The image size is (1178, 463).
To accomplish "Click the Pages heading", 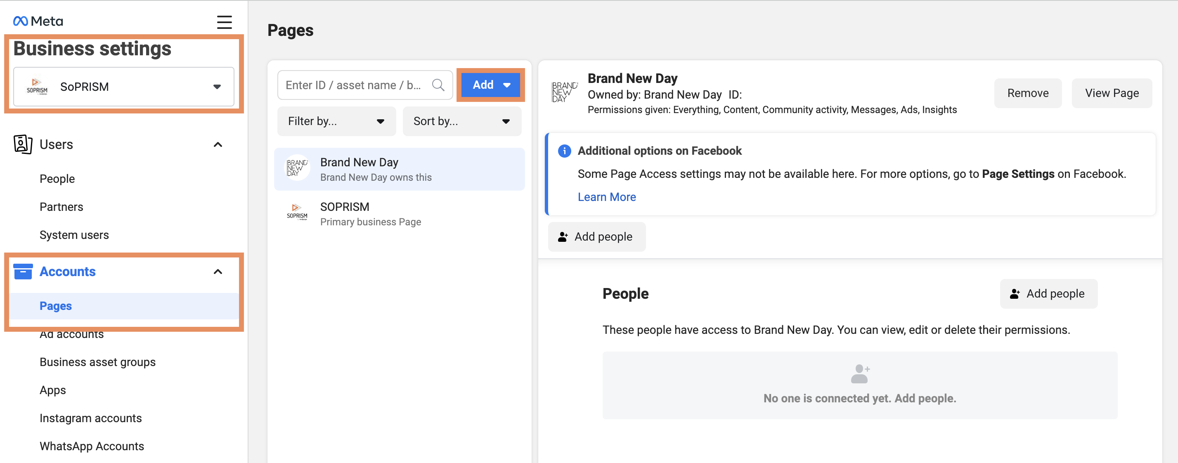I will [x=291, y=30].
